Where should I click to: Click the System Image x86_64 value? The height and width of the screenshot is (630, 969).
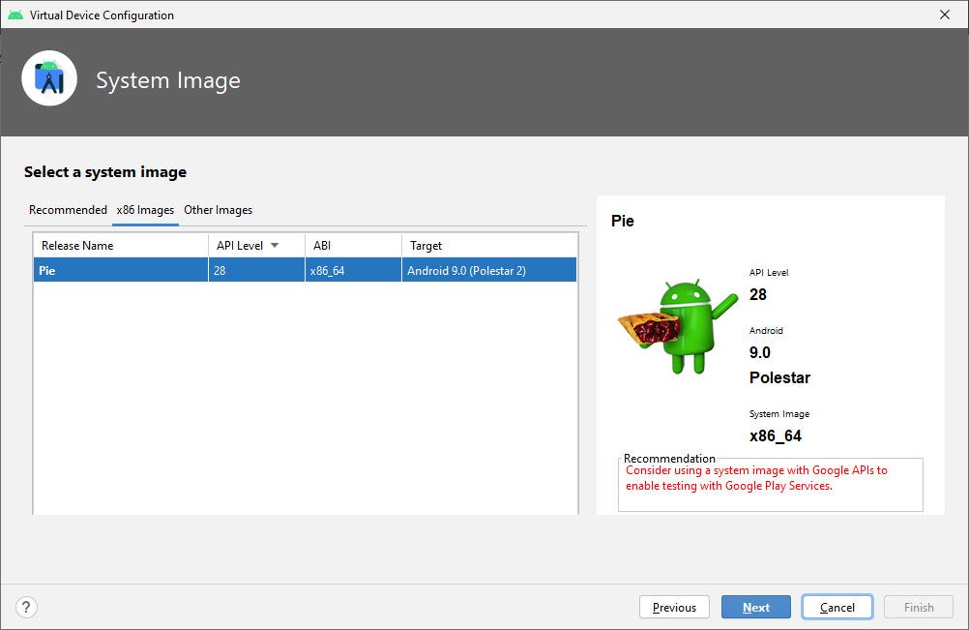[775, 435]
